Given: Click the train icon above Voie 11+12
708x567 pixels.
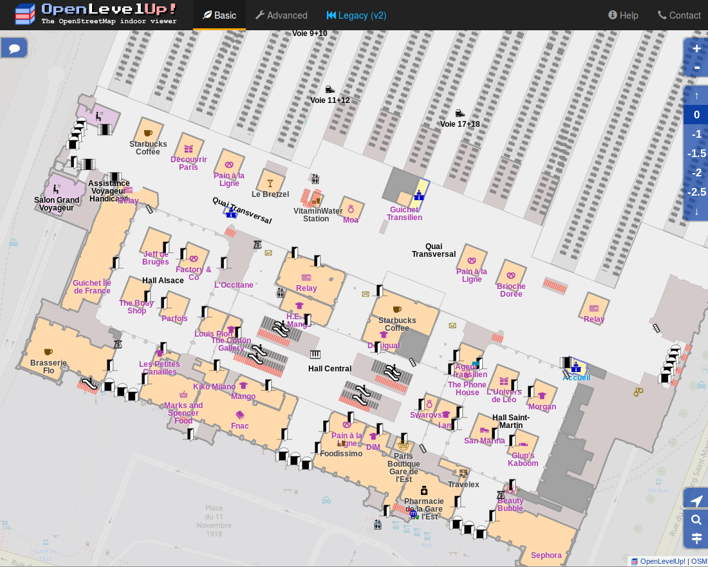Looking at the screenshot, I should pos(330,89).
